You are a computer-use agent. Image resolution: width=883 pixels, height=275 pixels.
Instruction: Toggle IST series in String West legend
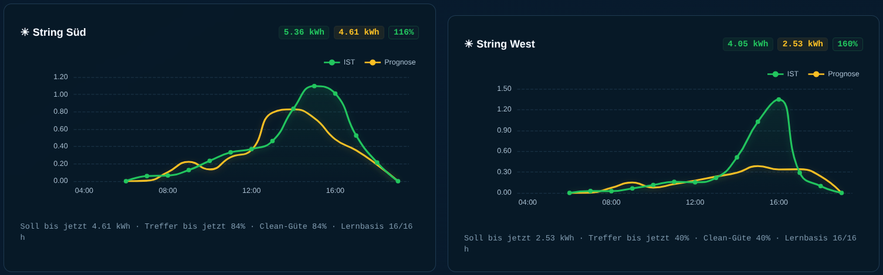pyautogui.click(x=783, y=74)
